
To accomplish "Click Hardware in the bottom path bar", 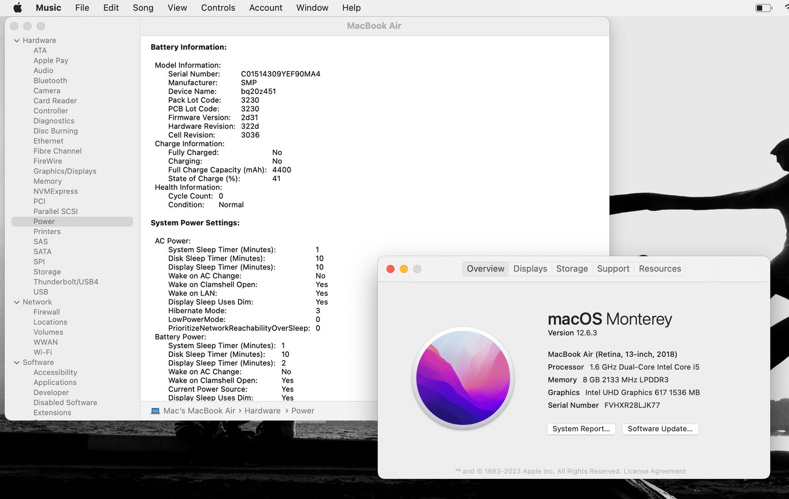I will point(262,411).
